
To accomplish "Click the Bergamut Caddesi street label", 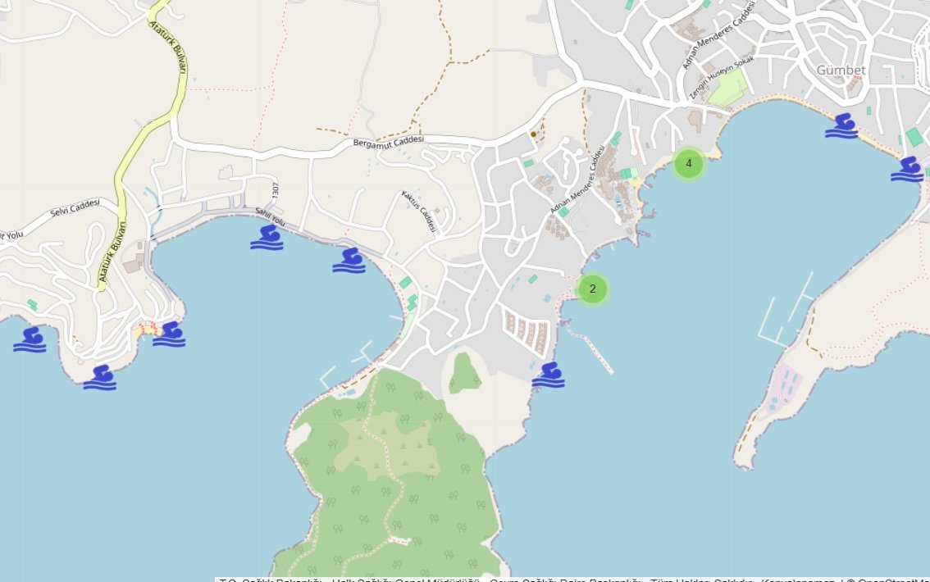I will tap(388, 142).
